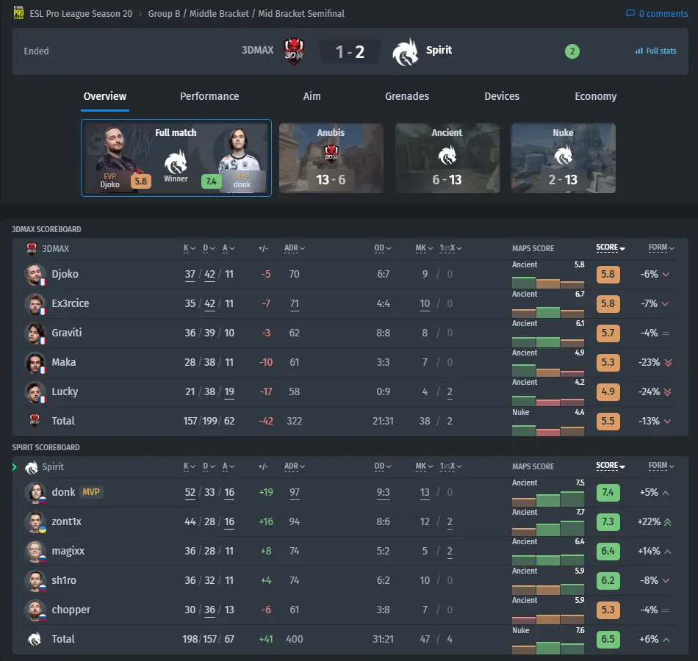
Task: Open the Aim tab
Action: coord(312,96)
